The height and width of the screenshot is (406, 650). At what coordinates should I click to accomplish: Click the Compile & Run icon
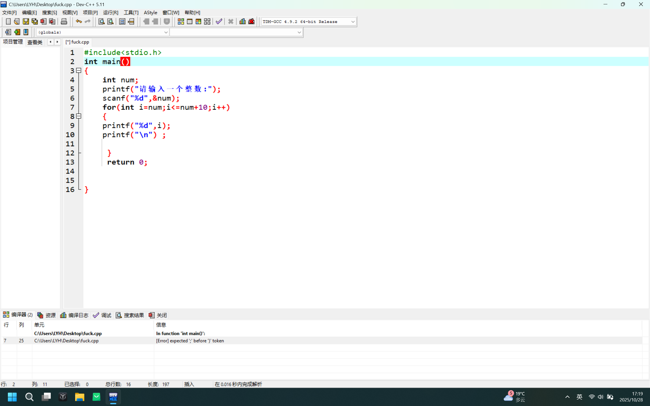click(198, 22)
